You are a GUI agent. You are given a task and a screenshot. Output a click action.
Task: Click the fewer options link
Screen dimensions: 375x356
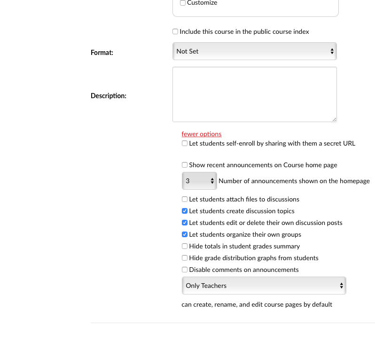[x=201, y=134]
